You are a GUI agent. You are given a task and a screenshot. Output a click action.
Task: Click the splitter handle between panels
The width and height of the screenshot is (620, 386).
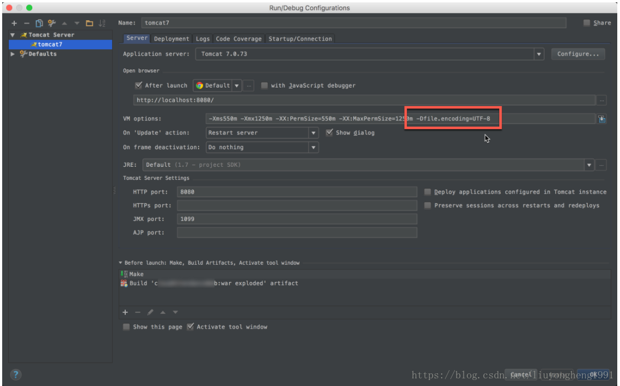coord(115,191)
